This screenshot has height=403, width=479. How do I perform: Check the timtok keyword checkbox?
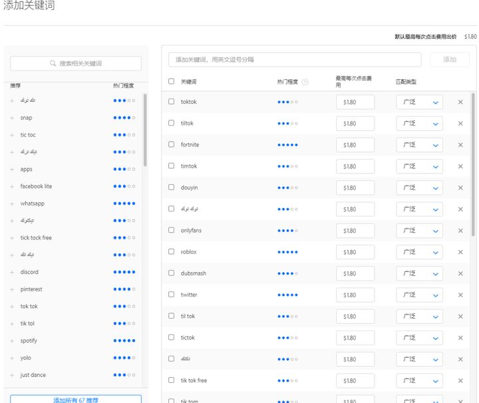click(172, 166)
